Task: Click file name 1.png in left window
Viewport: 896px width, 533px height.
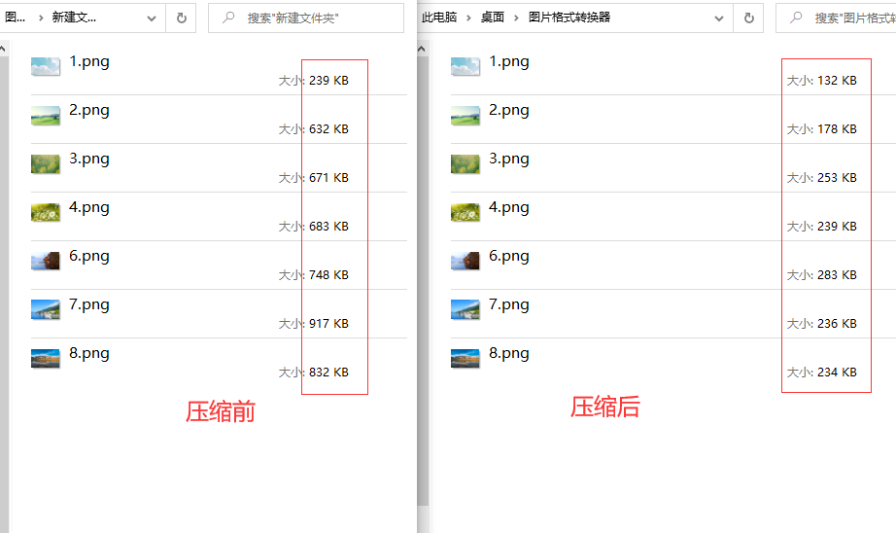Action: [x=89, y=62]
